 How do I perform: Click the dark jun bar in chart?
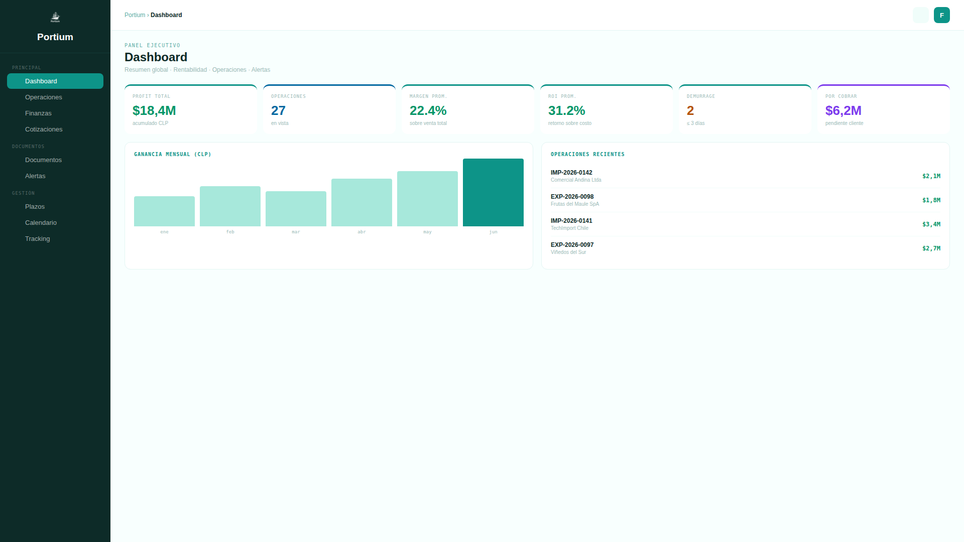click(x=493, y=192)
